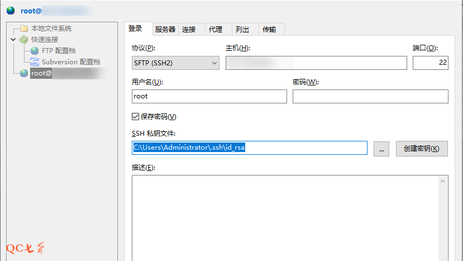Click the FTP profile globe icon
Screen dimensions: 463x261
click(x=35, y=51)
